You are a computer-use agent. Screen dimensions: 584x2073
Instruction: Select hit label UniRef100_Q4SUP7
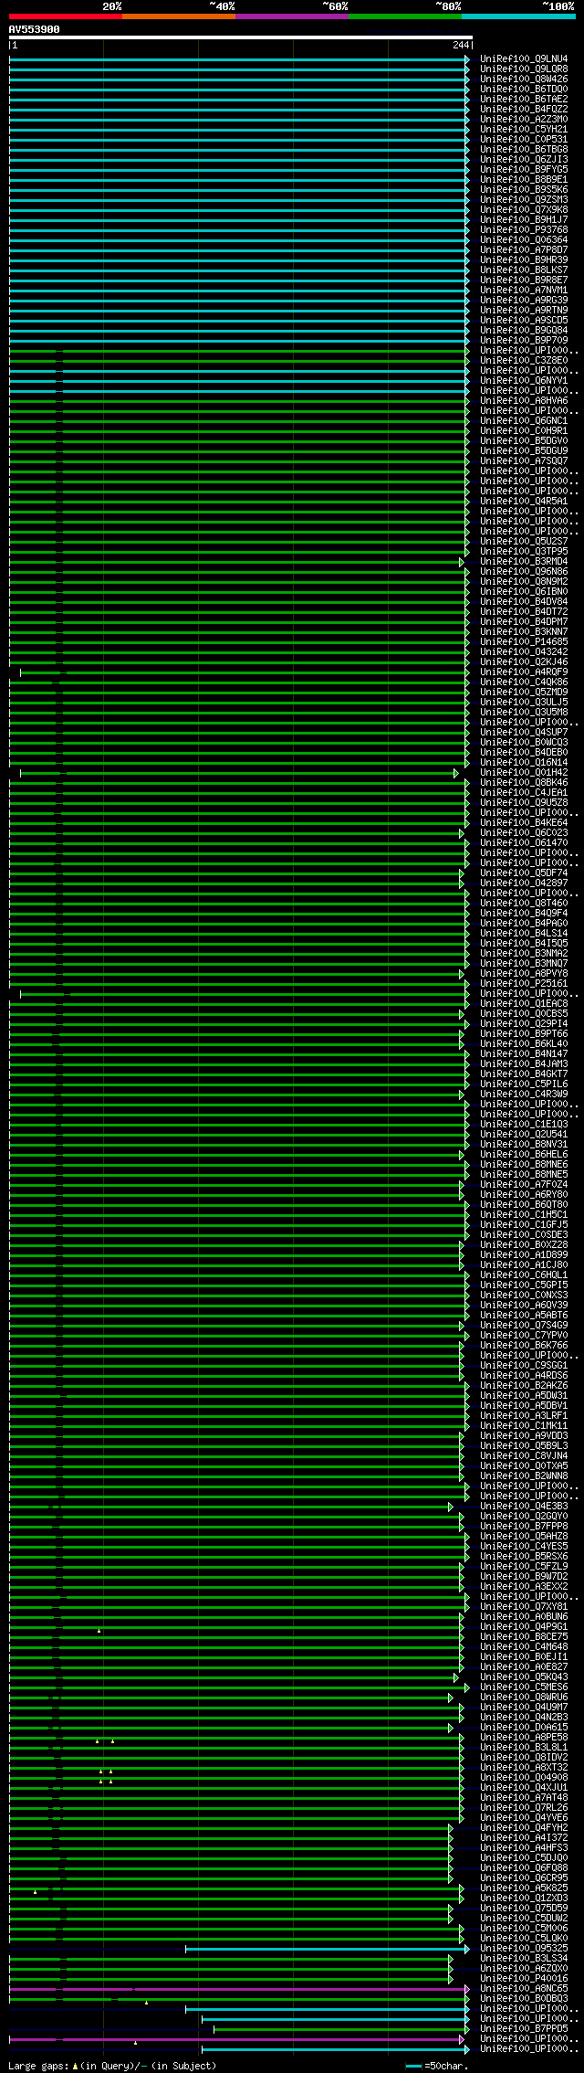coord(524,732)
